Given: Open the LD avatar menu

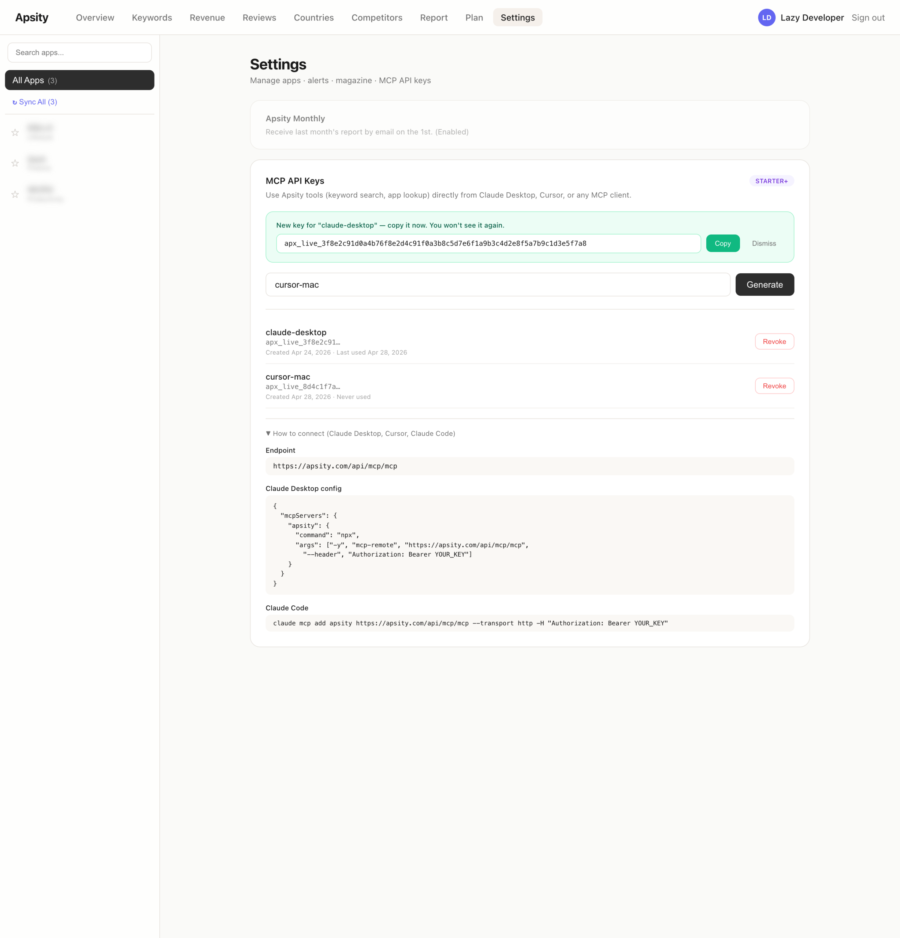Looking at the screenshot, I should (x=767, y=17).
